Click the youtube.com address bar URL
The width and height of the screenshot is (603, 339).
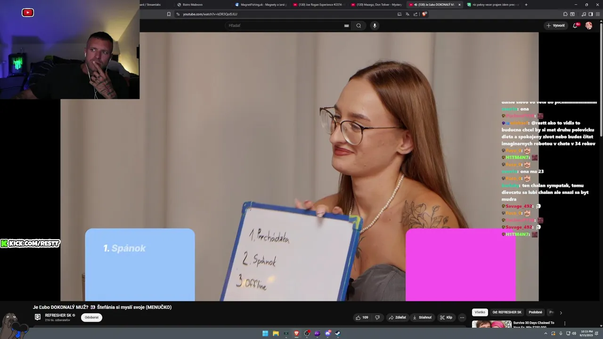210,14
